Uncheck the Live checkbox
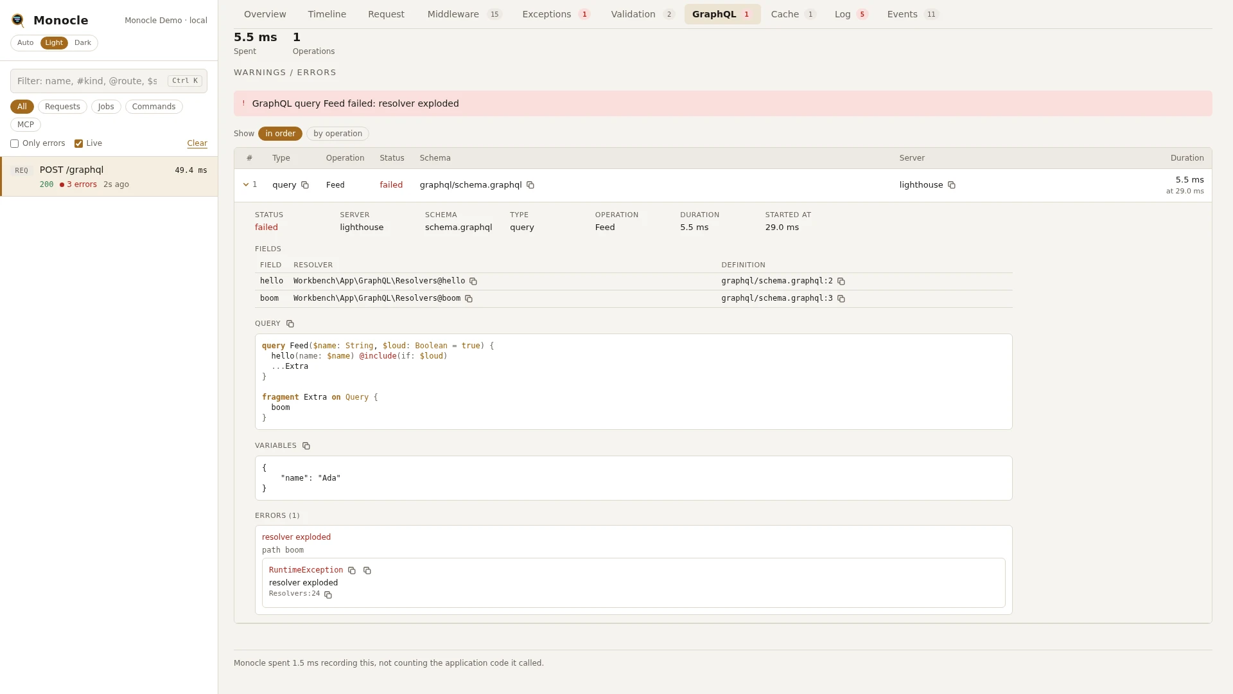1233x694 pixels. point(78,144)
